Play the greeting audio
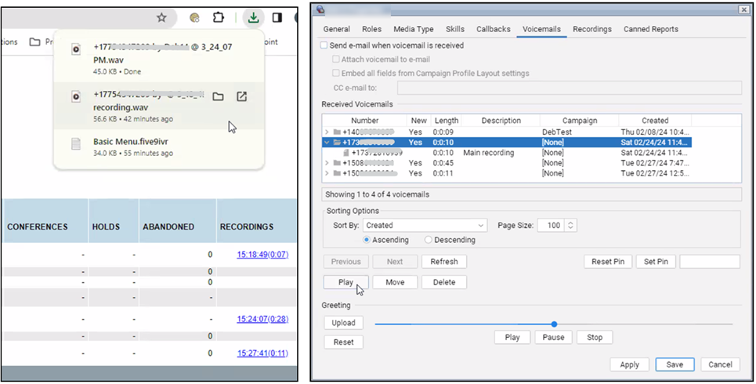 point(512,337)
